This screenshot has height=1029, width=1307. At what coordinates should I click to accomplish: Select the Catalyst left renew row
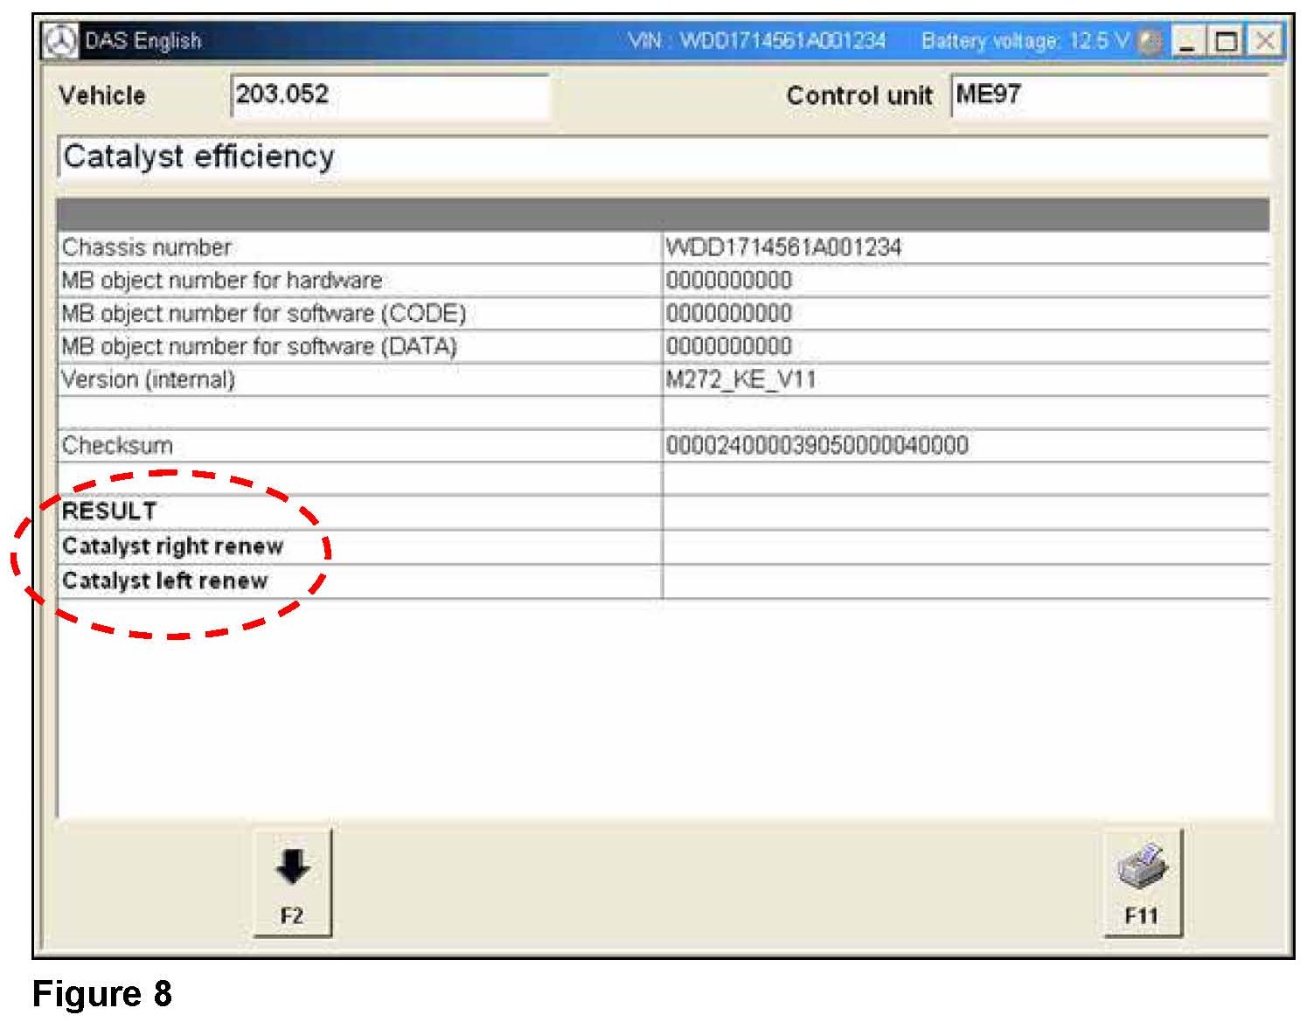click(x=664, y=581)
